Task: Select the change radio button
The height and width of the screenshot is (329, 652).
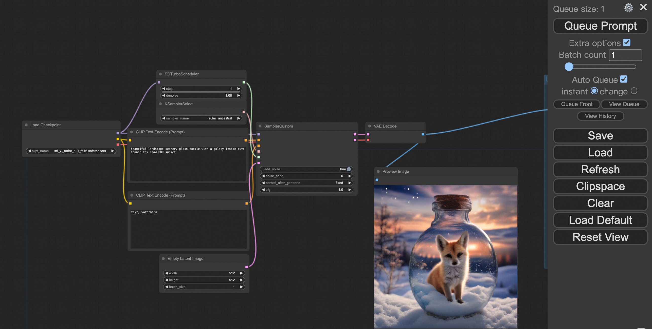Action: point(634,91)
